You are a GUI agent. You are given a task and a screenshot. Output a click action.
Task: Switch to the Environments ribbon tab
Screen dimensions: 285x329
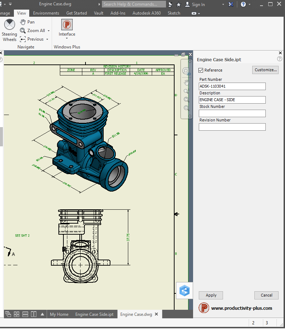[x=46, y=13]
